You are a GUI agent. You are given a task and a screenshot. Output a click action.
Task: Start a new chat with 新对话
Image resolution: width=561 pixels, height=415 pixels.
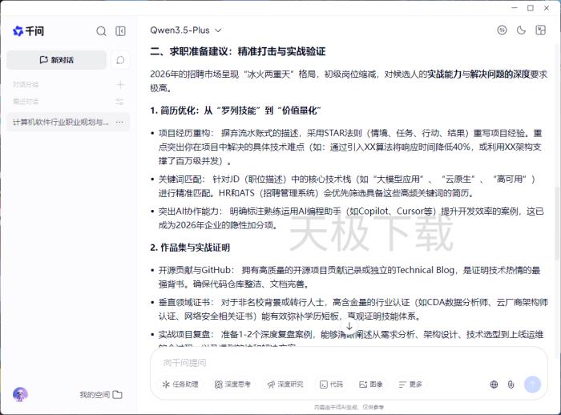56,60
